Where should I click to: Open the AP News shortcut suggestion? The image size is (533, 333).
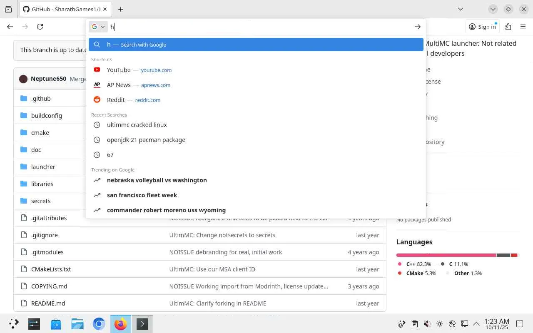click(256, 85)
